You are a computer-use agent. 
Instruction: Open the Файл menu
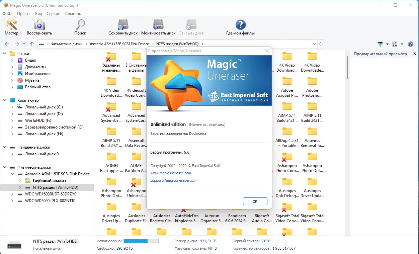[x=7, y=14]
